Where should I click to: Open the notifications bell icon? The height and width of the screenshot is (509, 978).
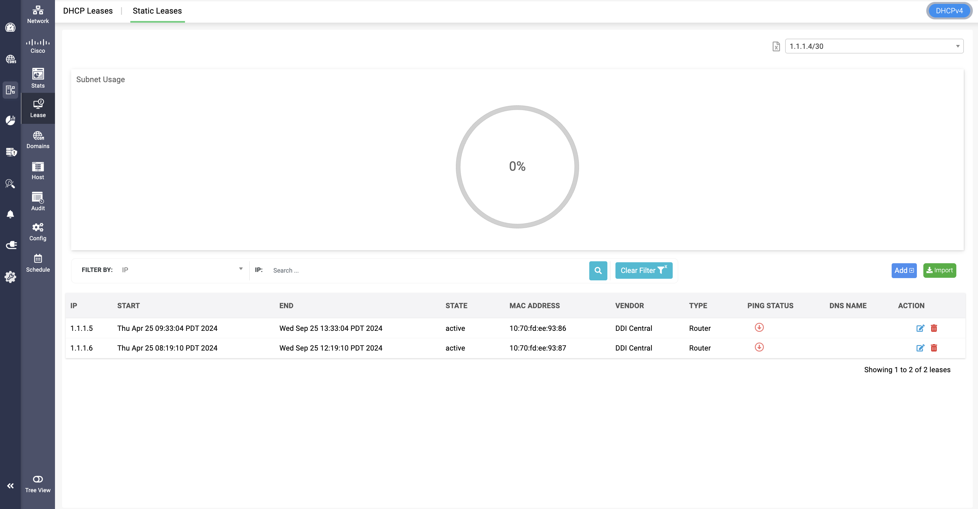[10, 214]
